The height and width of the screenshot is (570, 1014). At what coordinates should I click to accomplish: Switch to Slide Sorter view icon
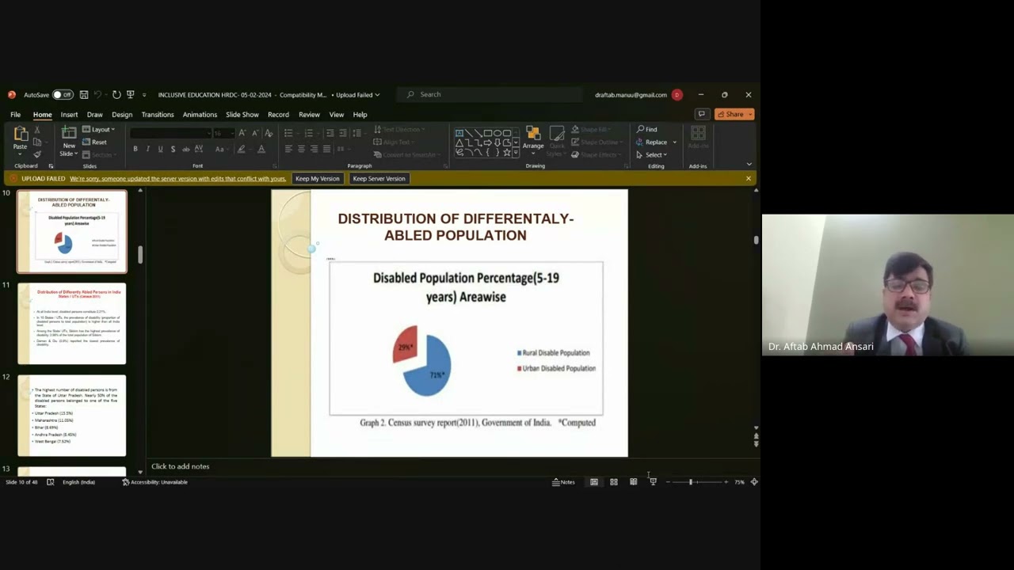(x=614, y=482)
